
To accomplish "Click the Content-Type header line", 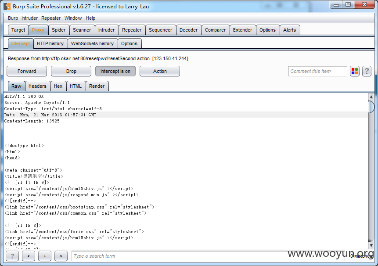I will (53, 109).
